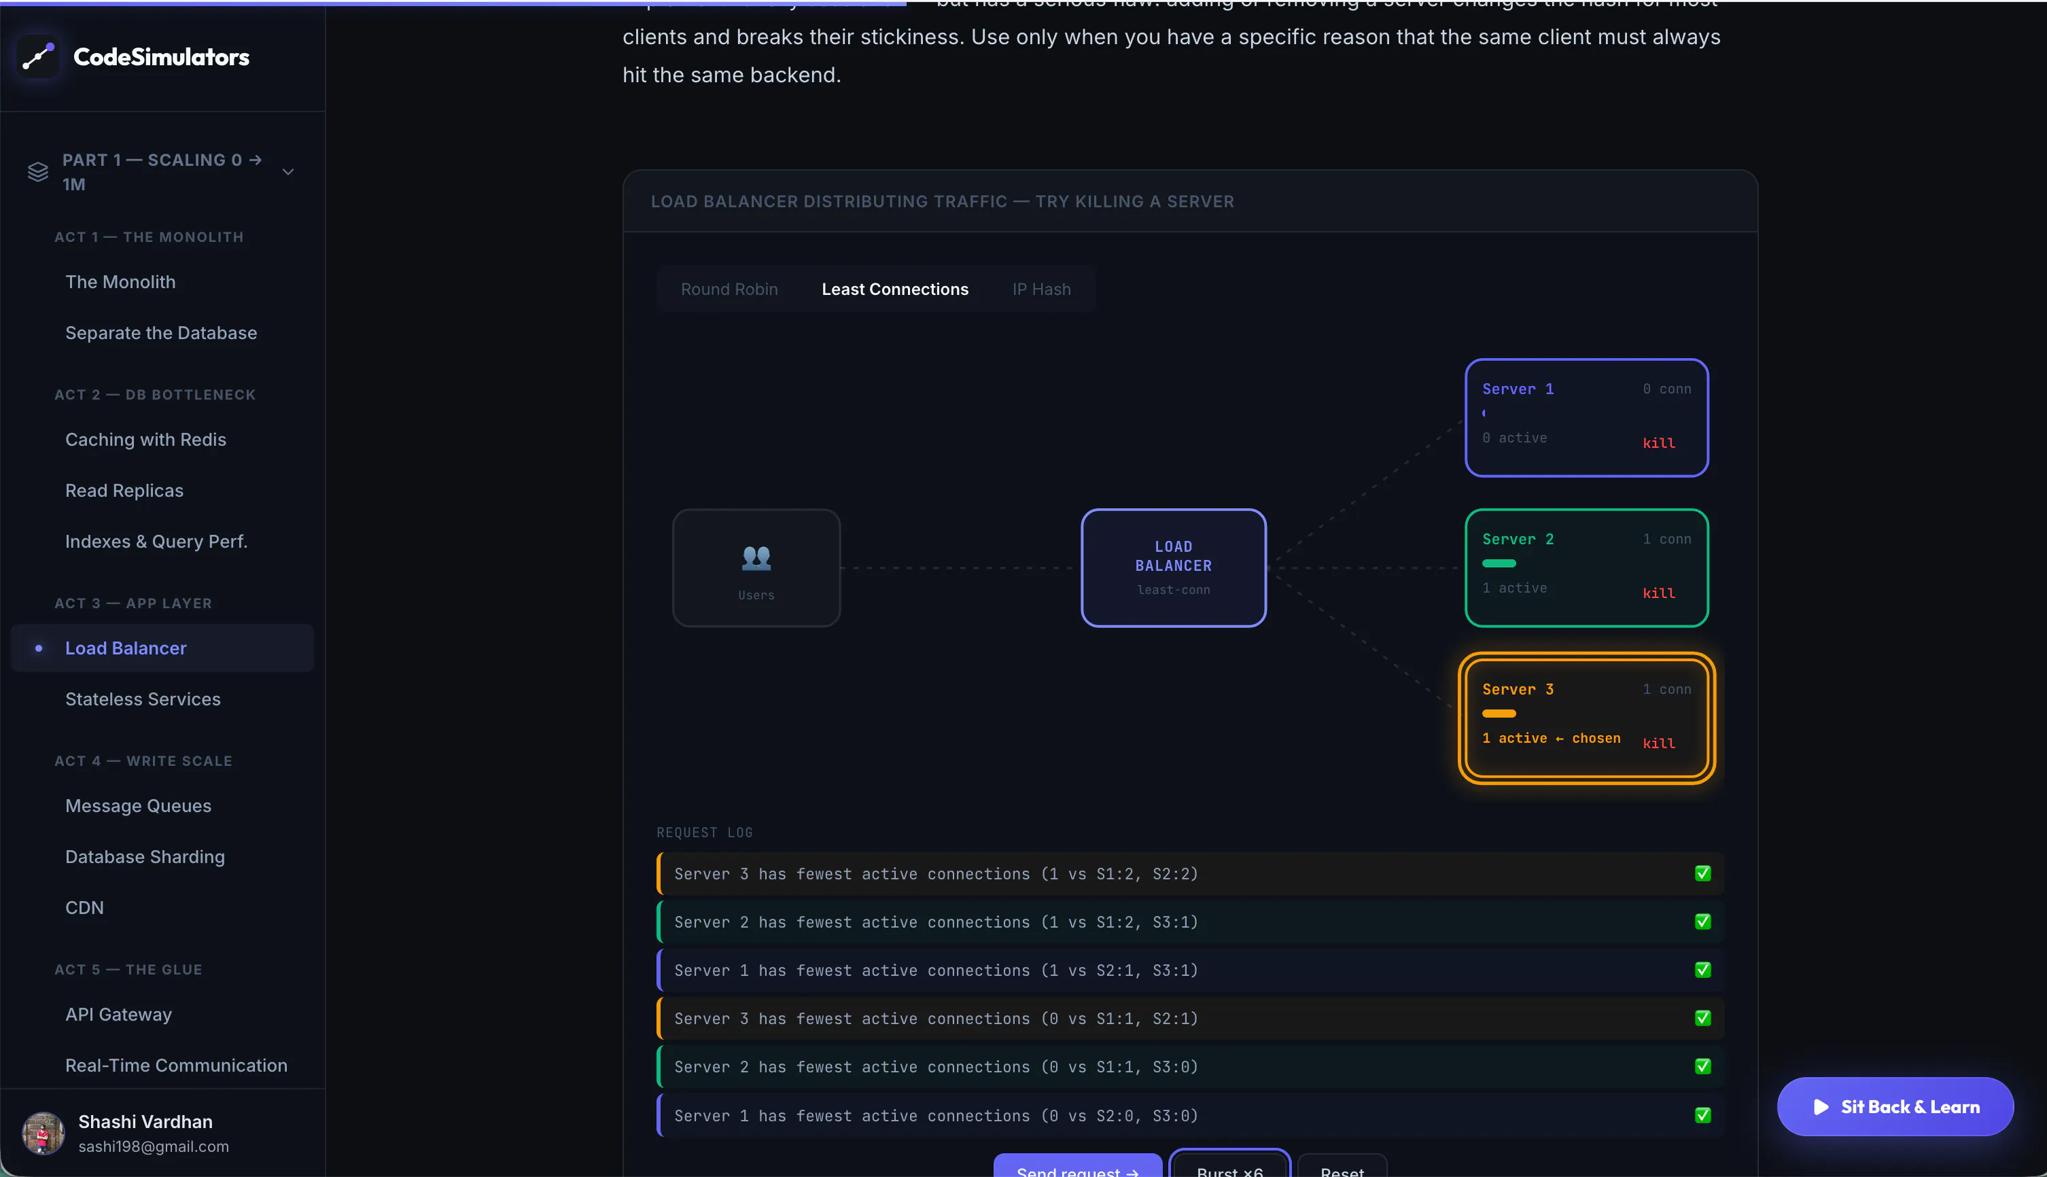Screen dimensions: 2047x1177
Task: Select Load Balancer in sidebar
Action: tap(162, 648)
